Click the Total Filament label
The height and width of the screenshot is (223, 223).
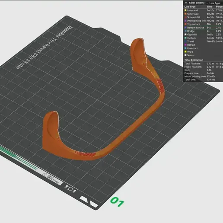click(192, 64)
